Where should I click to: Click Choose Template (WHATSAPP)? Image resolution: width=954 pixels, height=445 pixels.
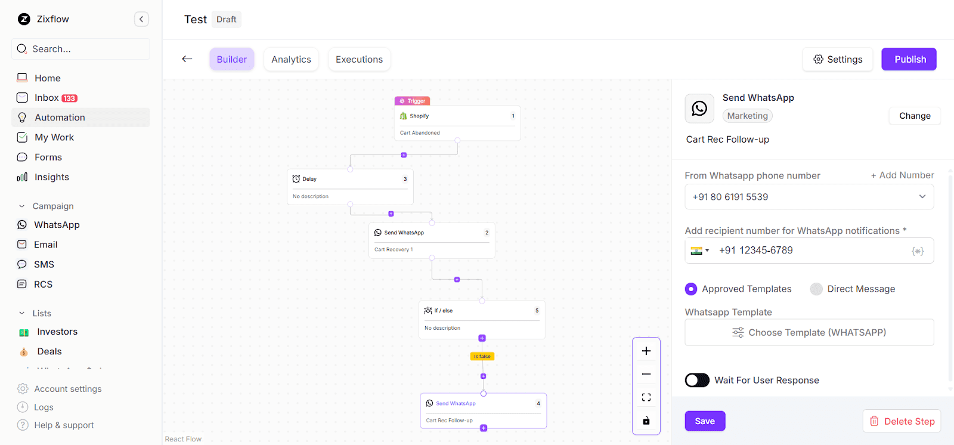click(809, 332)
